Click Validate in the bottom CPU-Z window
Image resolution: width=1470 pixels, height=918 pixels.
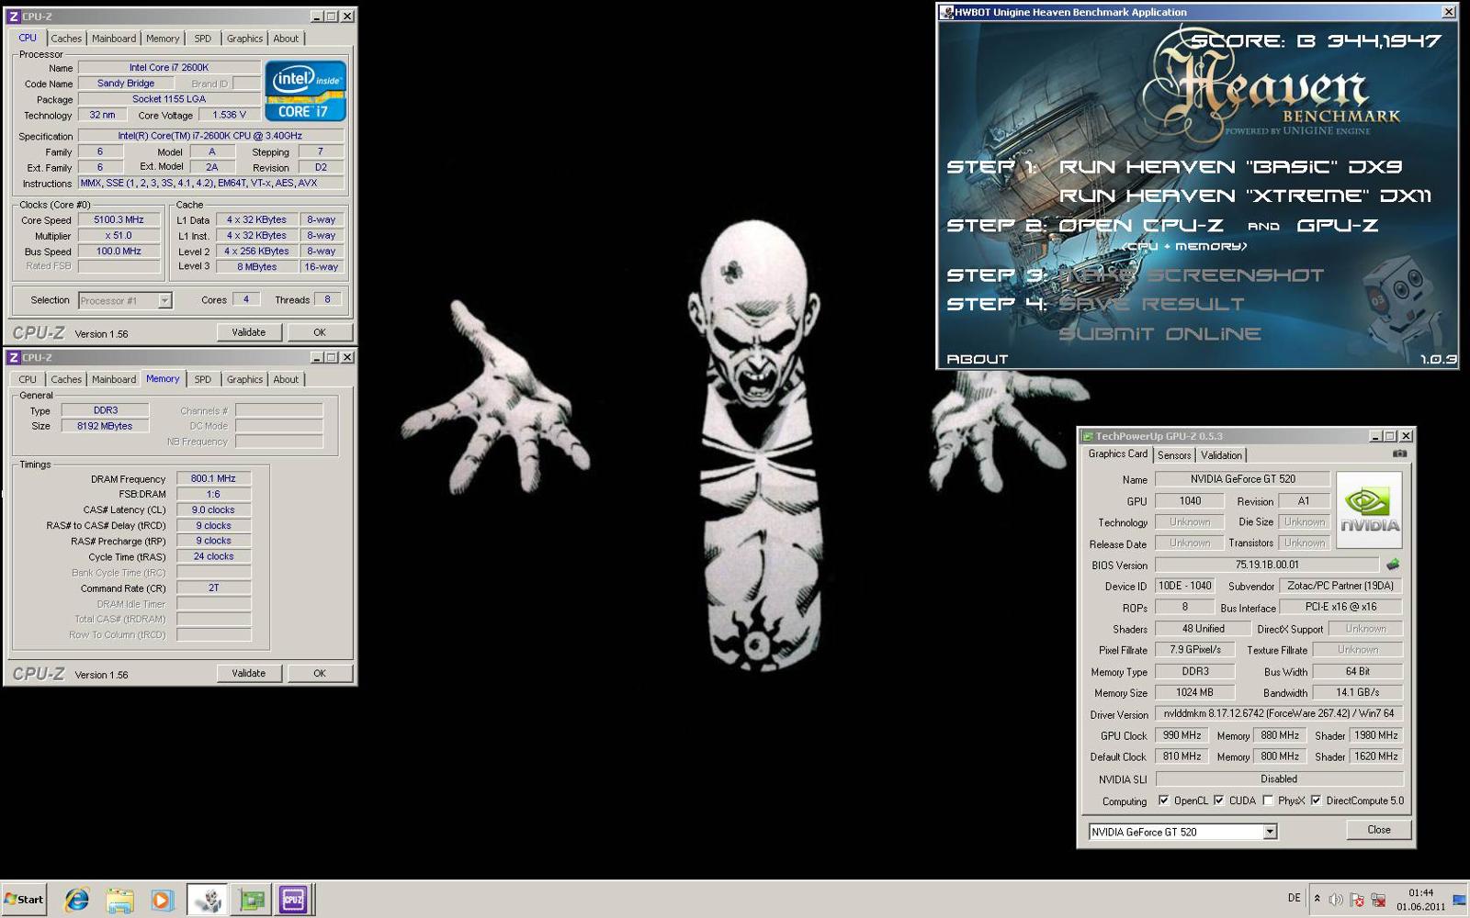click(248, 673)
